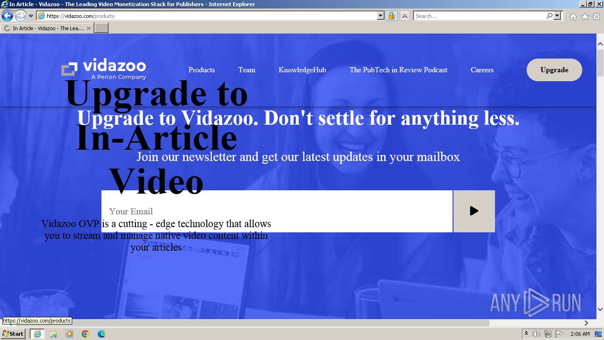Screen dimensions: 604x340
Task: Open the recent pages dropdown arrow
Action: (31, 16)
